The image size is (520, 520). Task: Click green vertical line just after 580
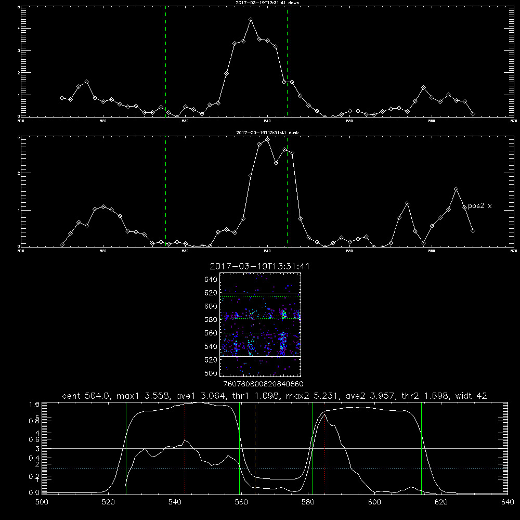tap(313, 448)
